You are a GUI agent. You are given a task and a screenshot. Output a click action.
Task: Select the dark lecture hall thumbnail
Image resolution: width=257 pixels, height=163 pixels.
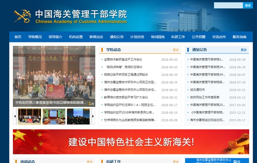[78, 116]
